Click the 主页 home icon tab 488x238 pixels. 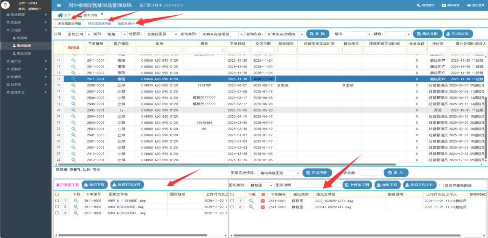coord(60,15)
